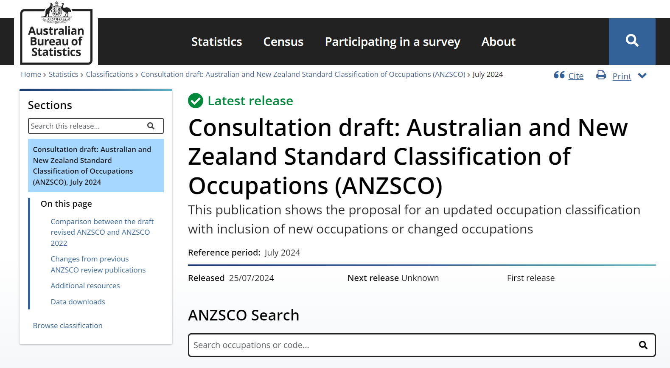Open the Census menu item
Screen dimensions: 670x368
click(x=283, y=42)
